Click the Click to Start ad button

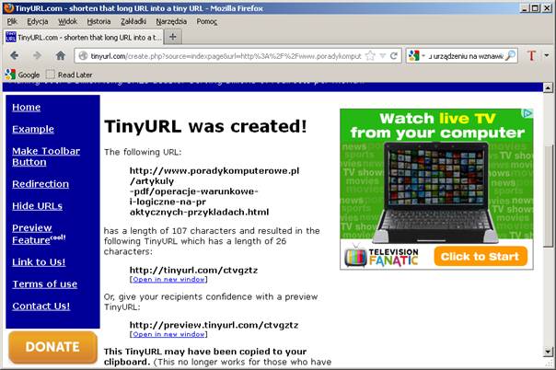481,256
